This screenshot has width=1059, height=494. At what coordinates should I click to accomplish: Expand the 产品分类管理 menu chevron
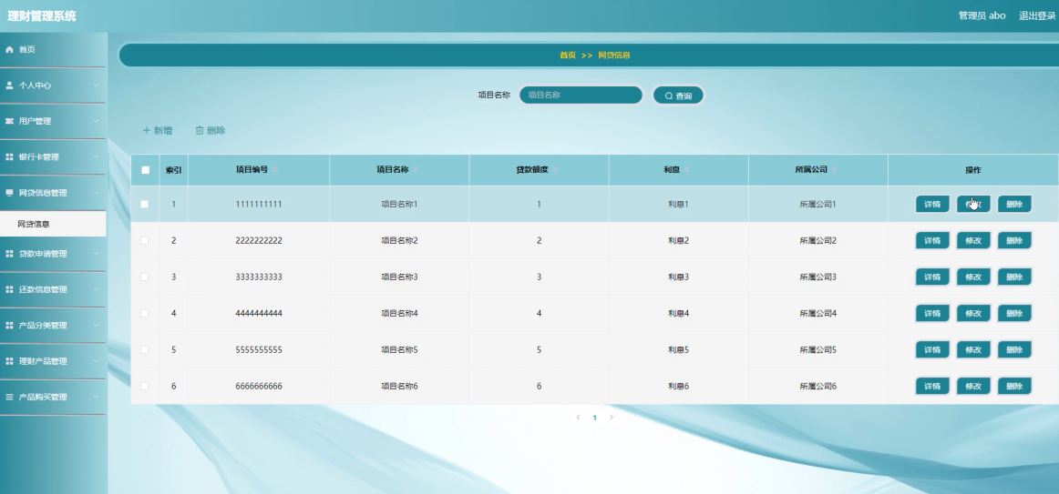tap(96, 326)
